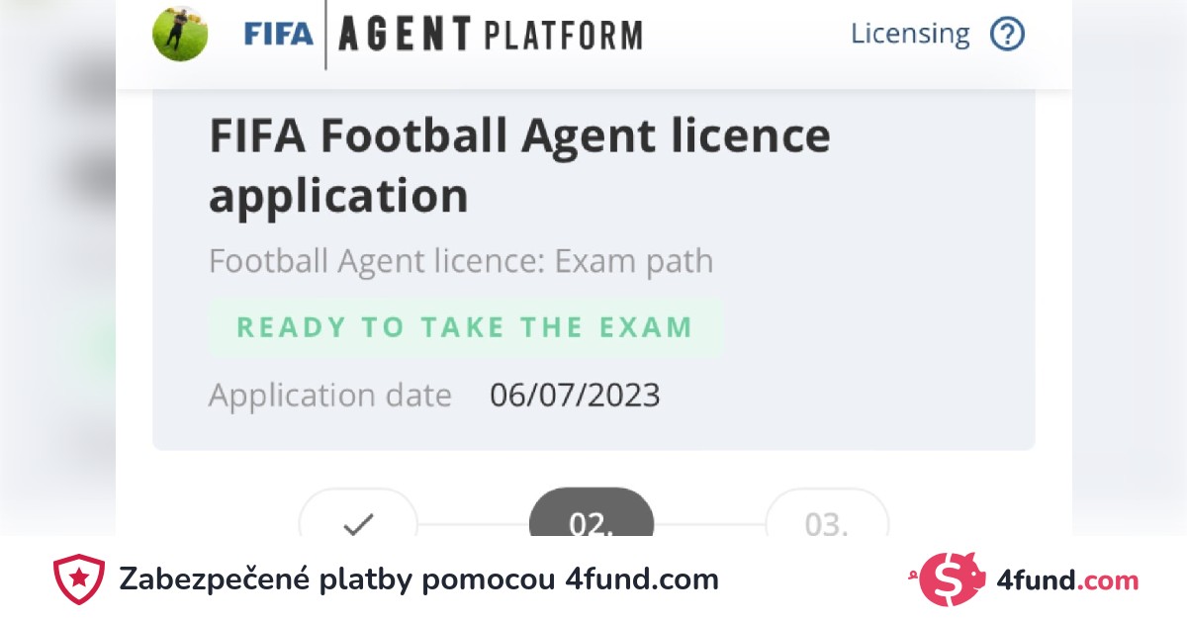Jump to step 03 of the application
This screenshot has height=623, width=1187.
[x=827, y=524]
